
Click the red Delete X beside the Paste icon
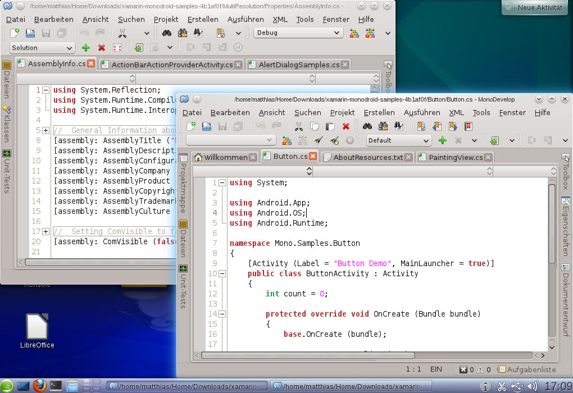coord(346,126)
